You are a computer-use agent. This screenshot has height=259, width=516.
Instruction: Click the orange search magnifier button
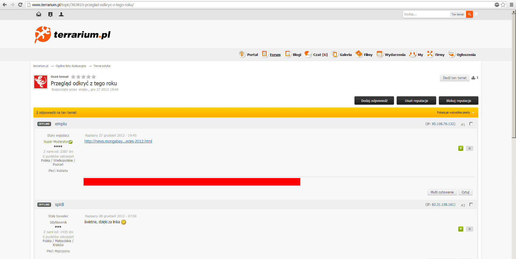pyautogui.click(x=469, y=14)
